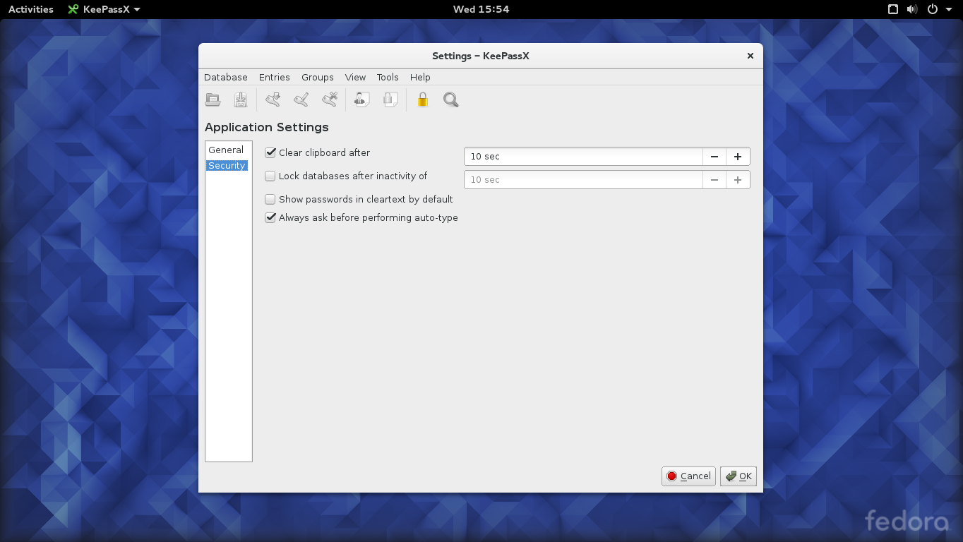Open the Tools menu
963x542 pixels.
388,77
